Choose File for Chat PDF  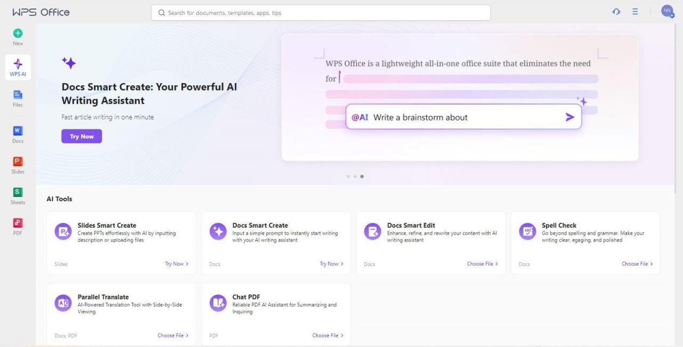328,335
